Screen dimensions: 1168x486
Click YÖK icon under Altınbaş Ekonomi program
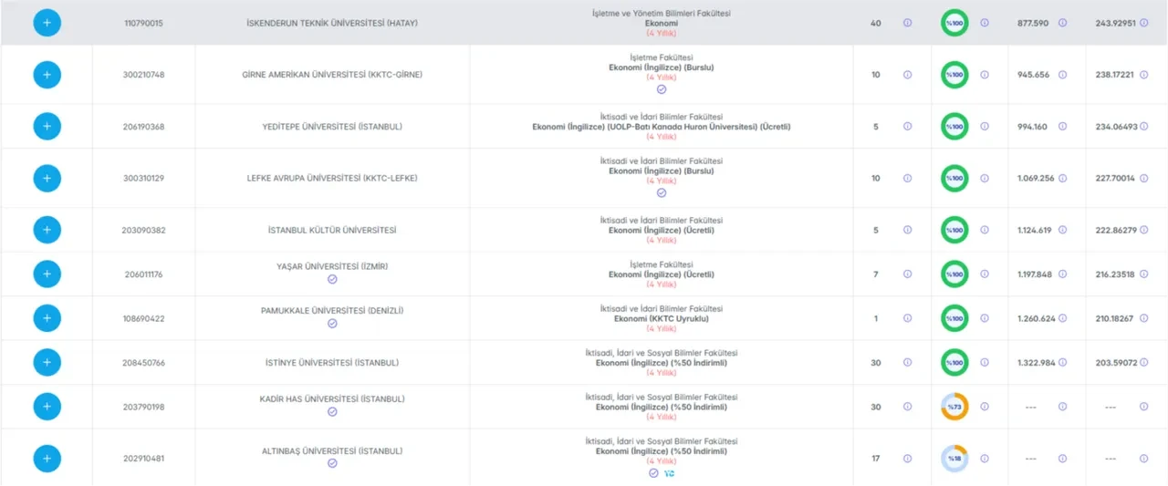(669, 473)
